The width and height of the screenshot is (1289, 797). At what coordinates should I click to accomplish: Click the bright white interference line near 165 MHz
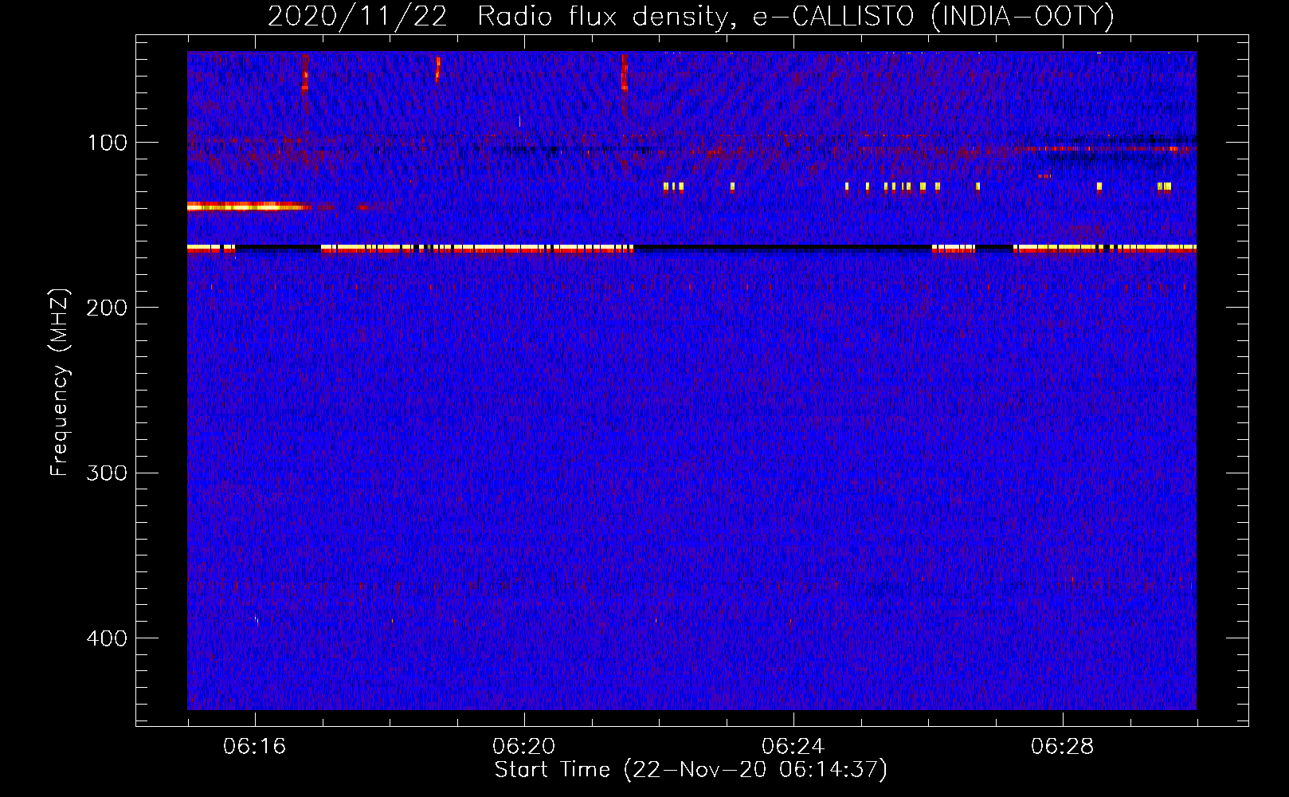point(692,248)
